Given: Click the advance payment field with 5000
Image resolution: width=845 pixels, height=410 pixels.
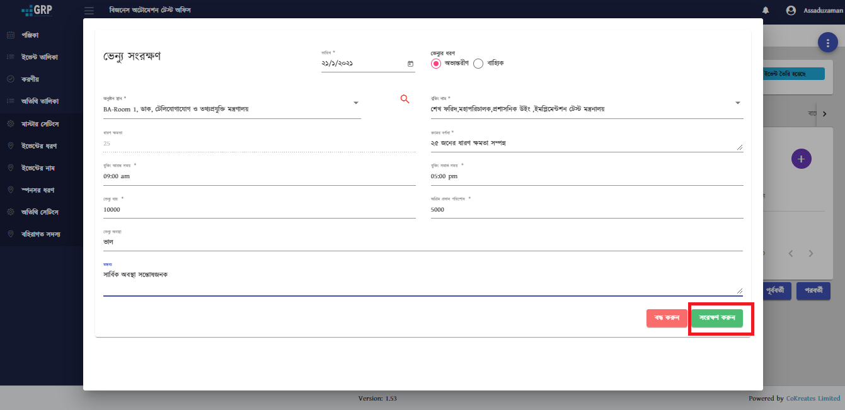Looking at the screenshot, I should coord(587,210).
